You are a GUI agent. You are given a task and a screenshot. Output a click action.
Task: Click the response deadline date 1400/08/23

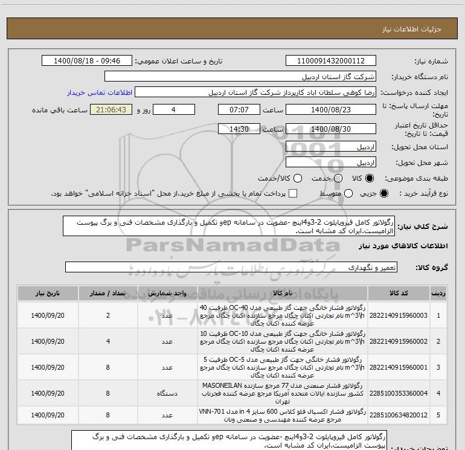coord(331,109)
